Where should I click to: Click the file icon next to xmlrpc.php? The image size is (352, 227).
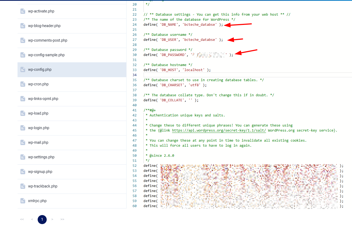pos(23,200)
